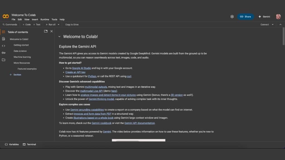Open the Files folder icon in sidebar
The height and width of the screenshot is (160, 285).
coord(3,60)
